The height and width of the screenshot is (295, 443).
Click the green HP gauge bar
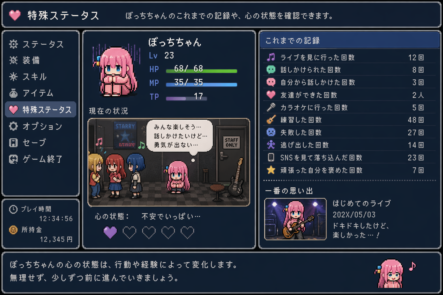click(x=201, y=71)
